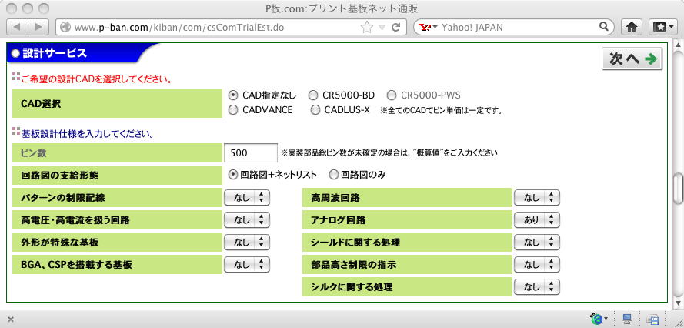Image resolution: width=684 pixels, height=328 pixels.
Task: Click the 次へ next button
Action: [632, 59]
